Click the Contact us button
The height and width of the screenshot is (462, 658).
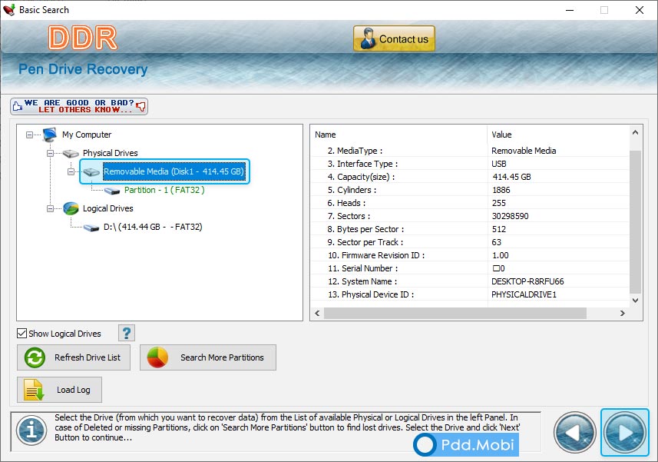(x=394, y=38)
